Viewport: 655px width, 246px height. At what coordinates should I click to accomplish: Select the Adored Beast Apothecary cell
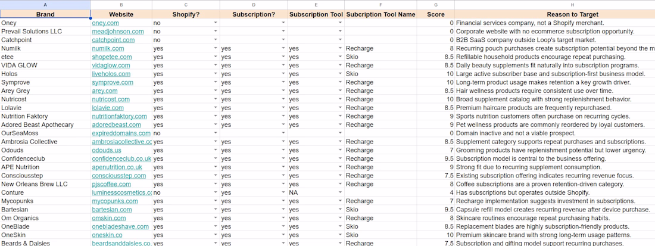pos(45,125)
